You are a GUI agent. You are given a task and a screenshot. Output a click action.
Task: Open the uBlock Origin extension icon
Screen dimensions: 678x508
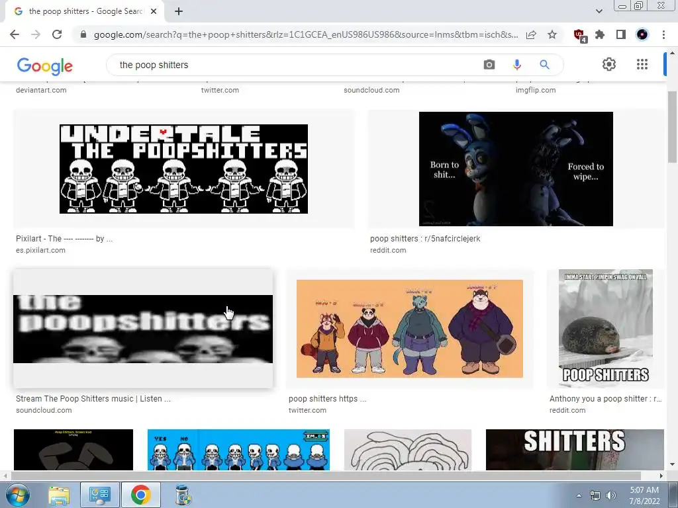tap(579, 35)
